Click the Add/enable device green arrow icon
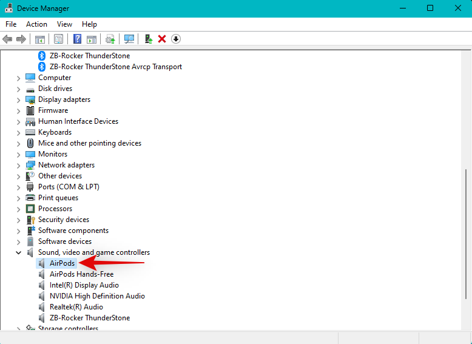Viewport: 472px width, 344px height. (x=149, y=39)
